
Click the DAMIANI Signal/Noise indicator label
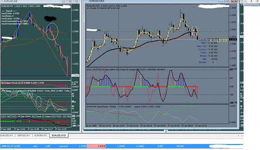tap(124, 107)
